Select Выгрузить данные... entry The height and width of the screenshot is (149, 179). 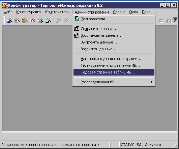[x=114, y=42]
